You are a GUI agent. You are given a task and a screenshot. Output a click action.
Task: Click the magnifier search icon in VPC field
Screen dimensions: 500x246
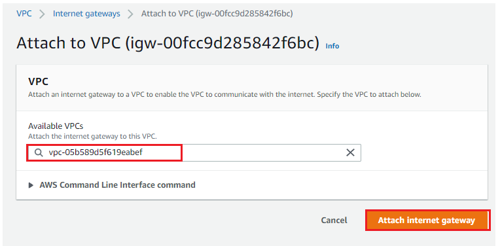click(39, 152)
